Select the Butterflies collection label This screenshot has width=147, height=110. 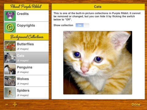(x=25, y=44)
